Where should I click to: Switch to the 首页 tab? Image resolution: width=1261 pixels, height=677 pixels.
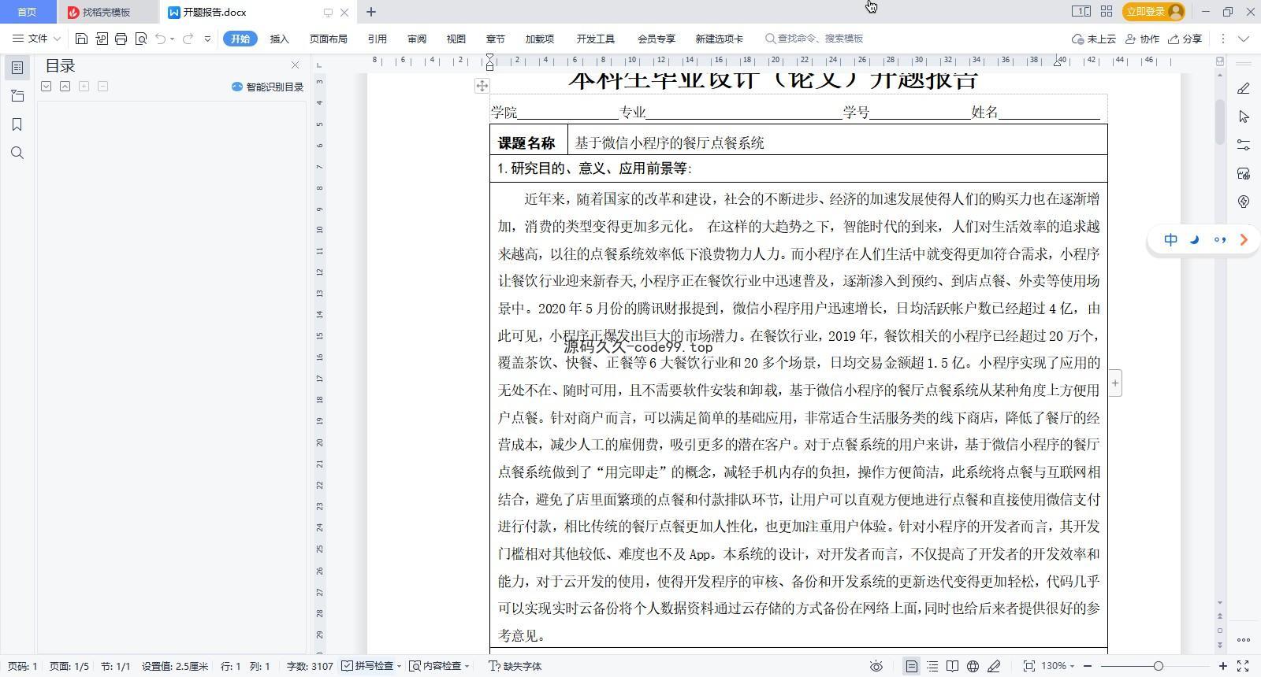pyautogui.click(x=27, y=12)
